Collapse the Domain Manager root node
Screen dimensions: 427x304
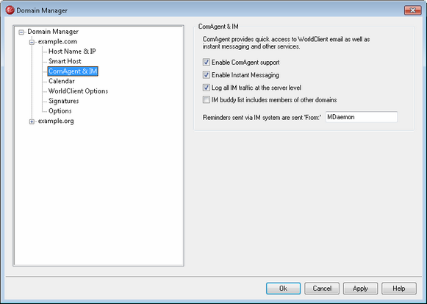[21, 32]
